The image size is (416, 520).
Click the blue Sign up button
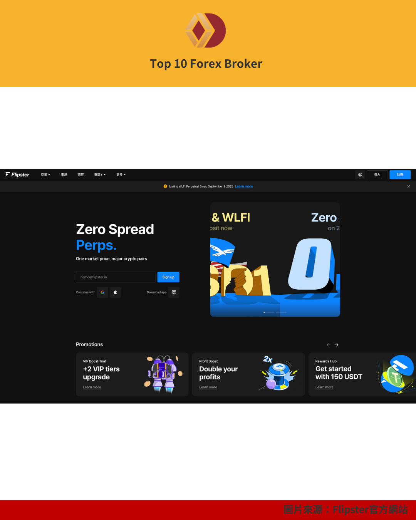pyautogui.click(x=168, y=277)
